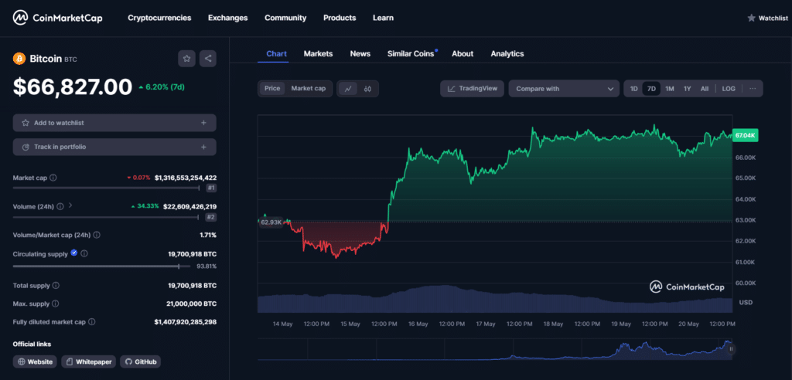The image size is (792, 380).
Task: Set chart range to 7D
Action: (651, 89)
